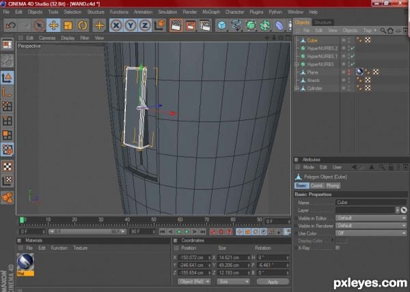Toggle HyperNURBS.1 enable checkmark

pos(353,57)
